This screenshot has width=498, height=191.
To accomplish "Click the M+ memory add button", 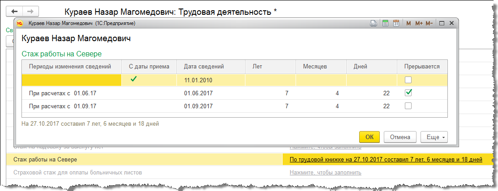I will (x=419, y=23).
